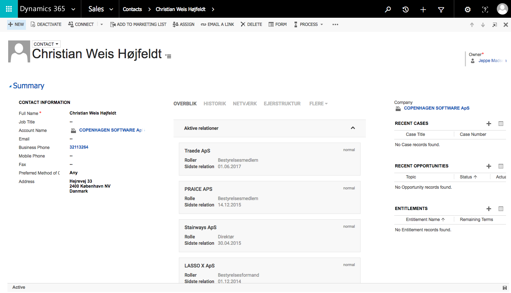Open the PRAICE APS relation card
511x293 pixels.
point(270,197)
